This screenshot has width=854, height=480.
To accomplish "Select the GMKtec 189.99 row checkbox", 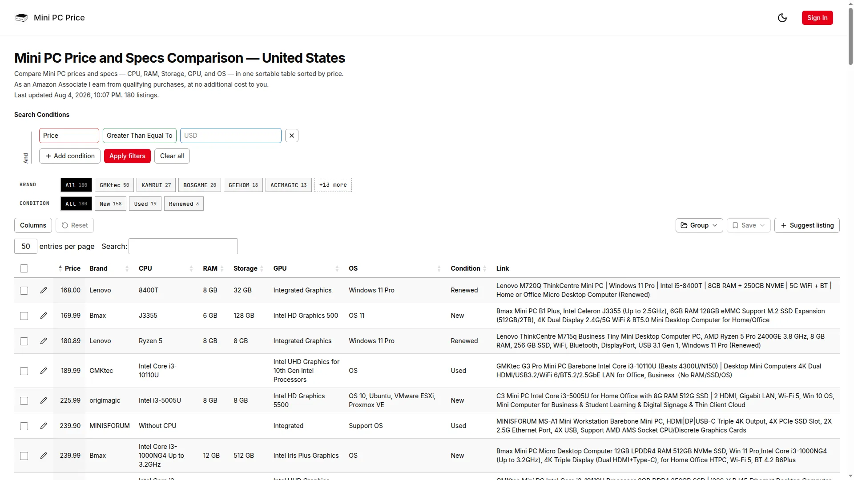I will pyautogui.click(x=24, y=371).
